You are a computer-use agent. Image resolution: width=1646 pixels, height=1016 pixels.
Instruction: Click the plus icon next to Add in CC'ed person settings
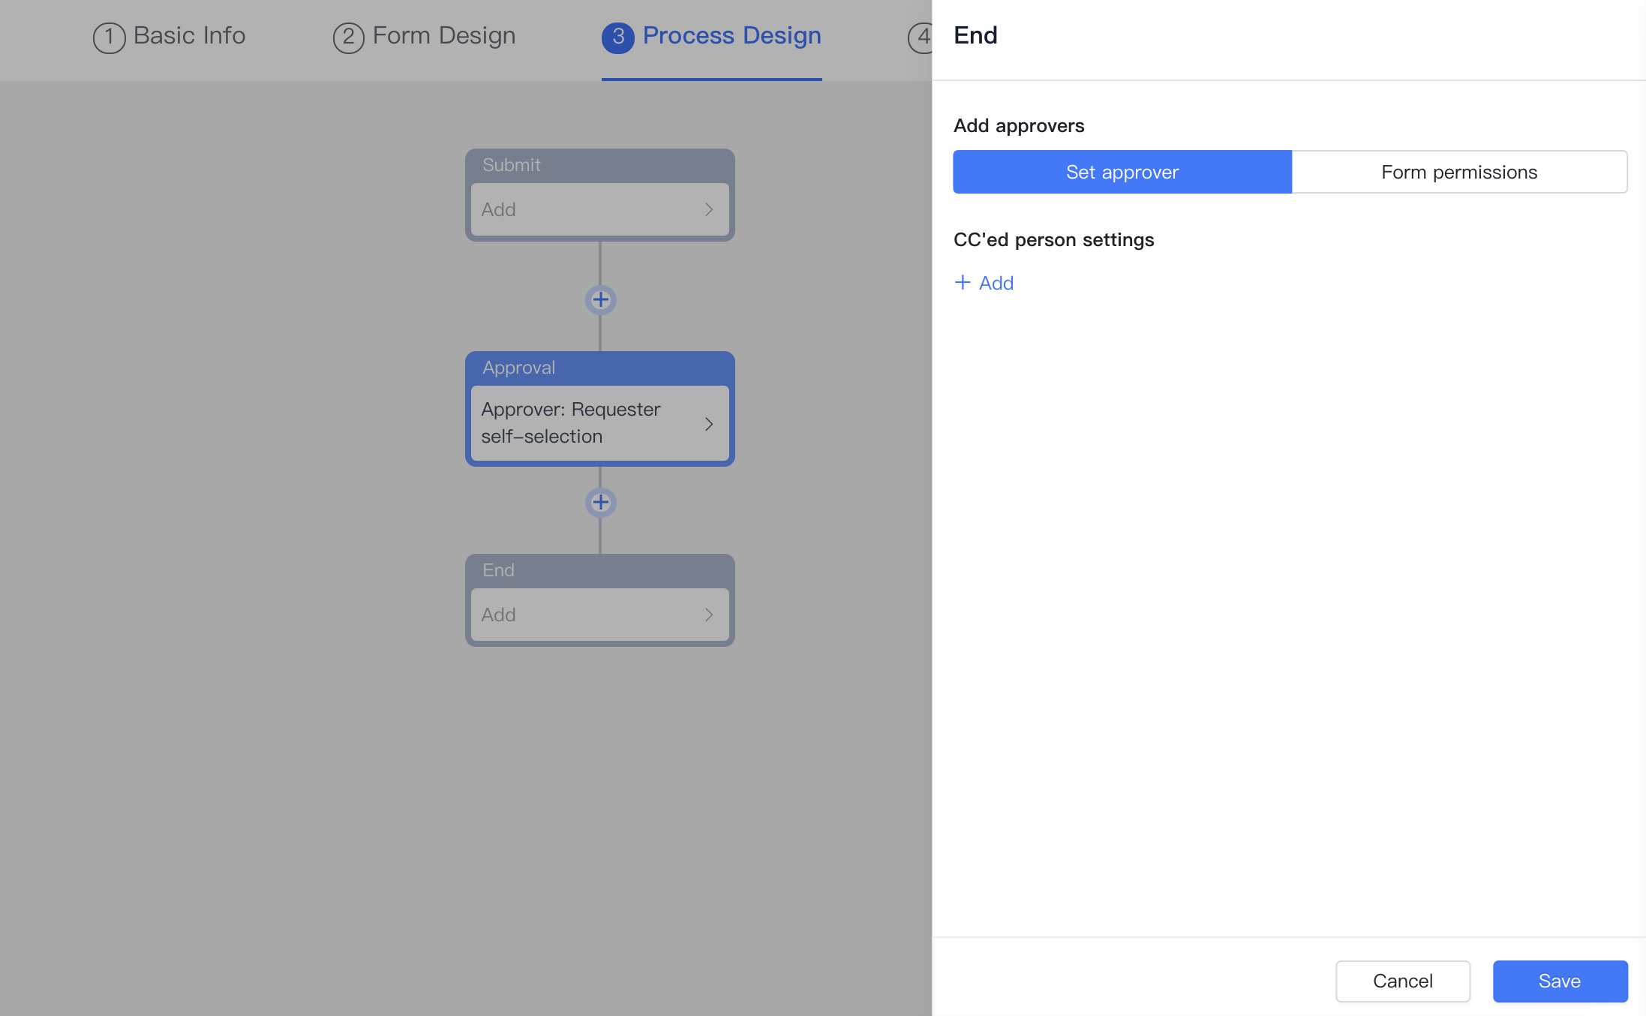tap(963, 282)
